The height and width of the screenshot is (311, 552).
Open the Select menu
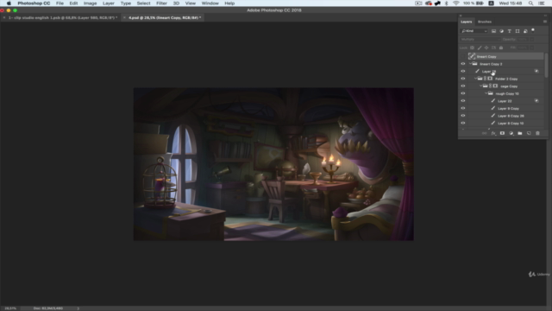143,3
